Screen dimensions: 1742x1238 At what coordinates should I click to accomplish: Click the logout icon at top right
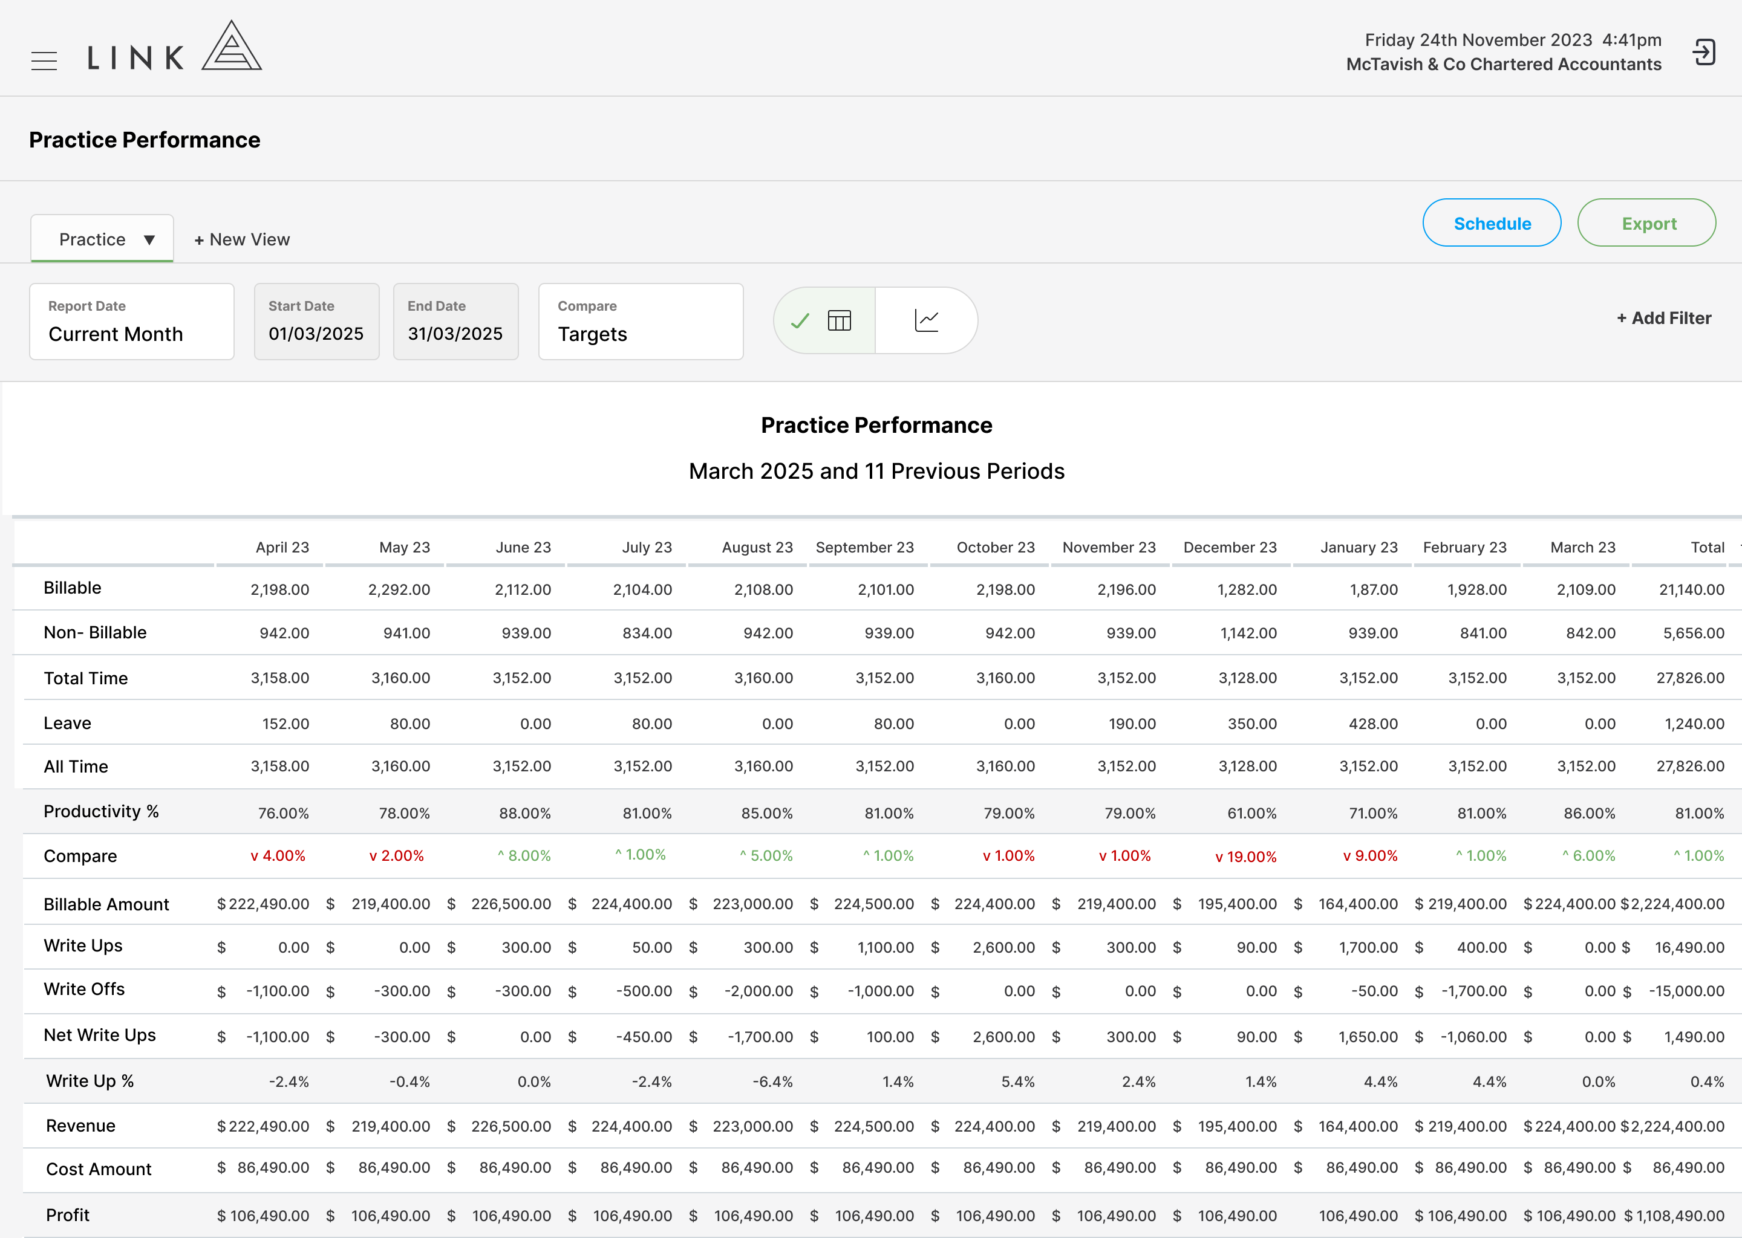(1704, 53)
